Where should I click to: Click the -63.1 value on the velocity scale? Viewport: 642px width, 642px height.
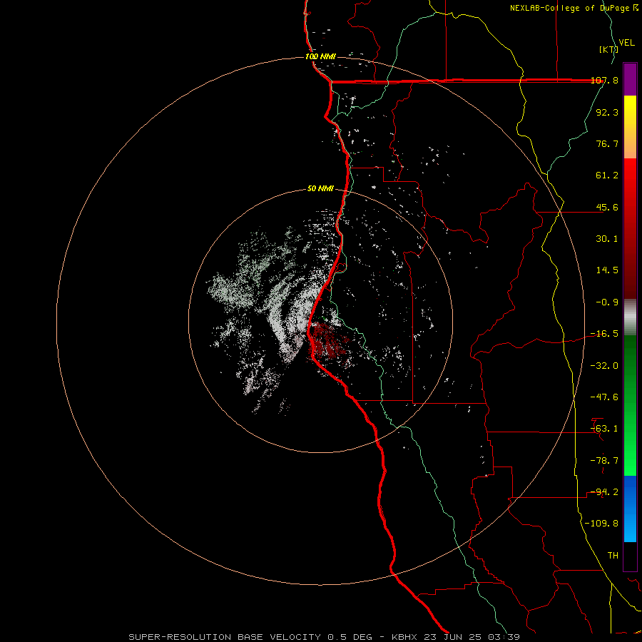coord(604,429)
